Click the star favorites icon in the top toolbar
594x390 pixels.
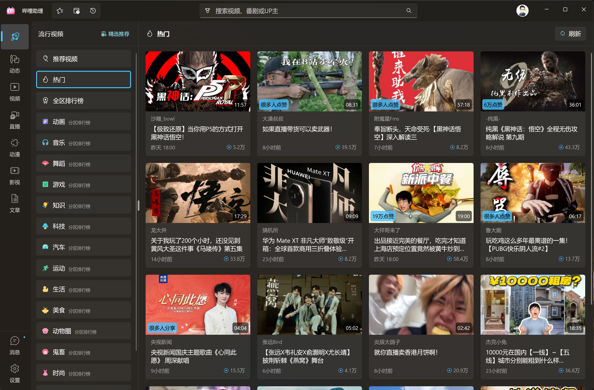(60, 10)
